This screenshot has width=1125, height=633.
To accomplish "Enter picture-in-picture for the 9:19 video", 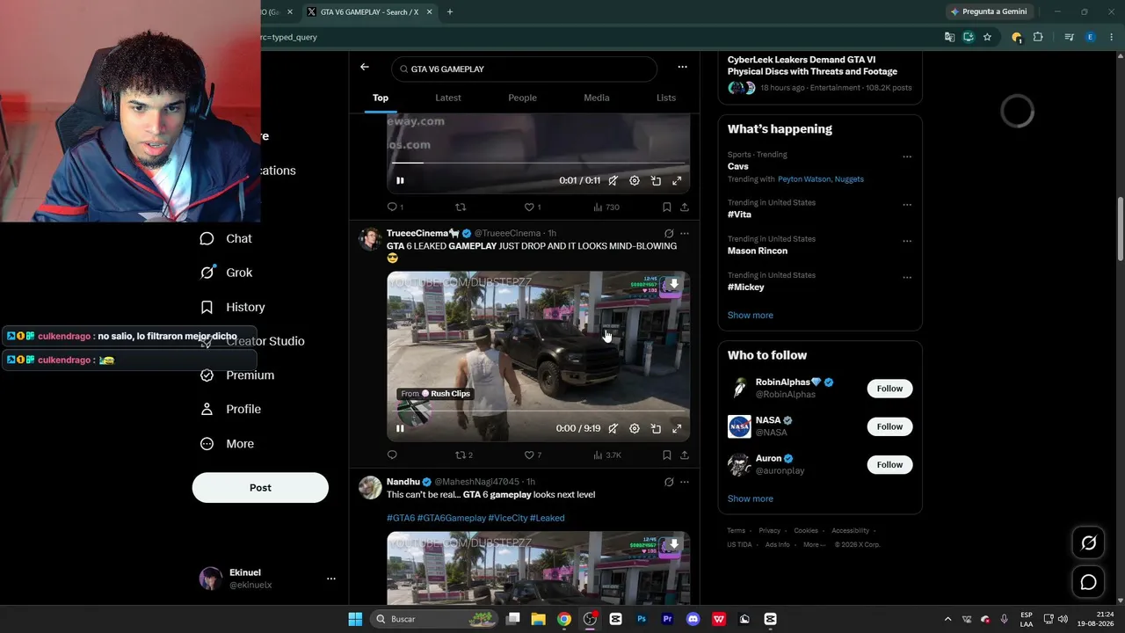I will tap(656, 428).
